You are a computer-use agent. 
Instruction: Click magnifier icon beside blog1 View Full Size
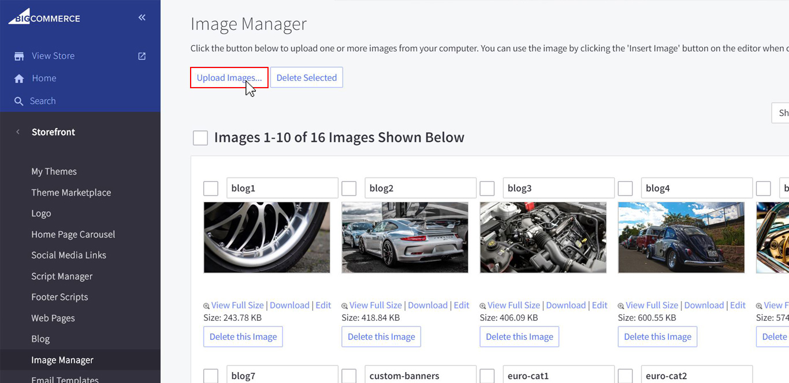[x=207, y=306]
